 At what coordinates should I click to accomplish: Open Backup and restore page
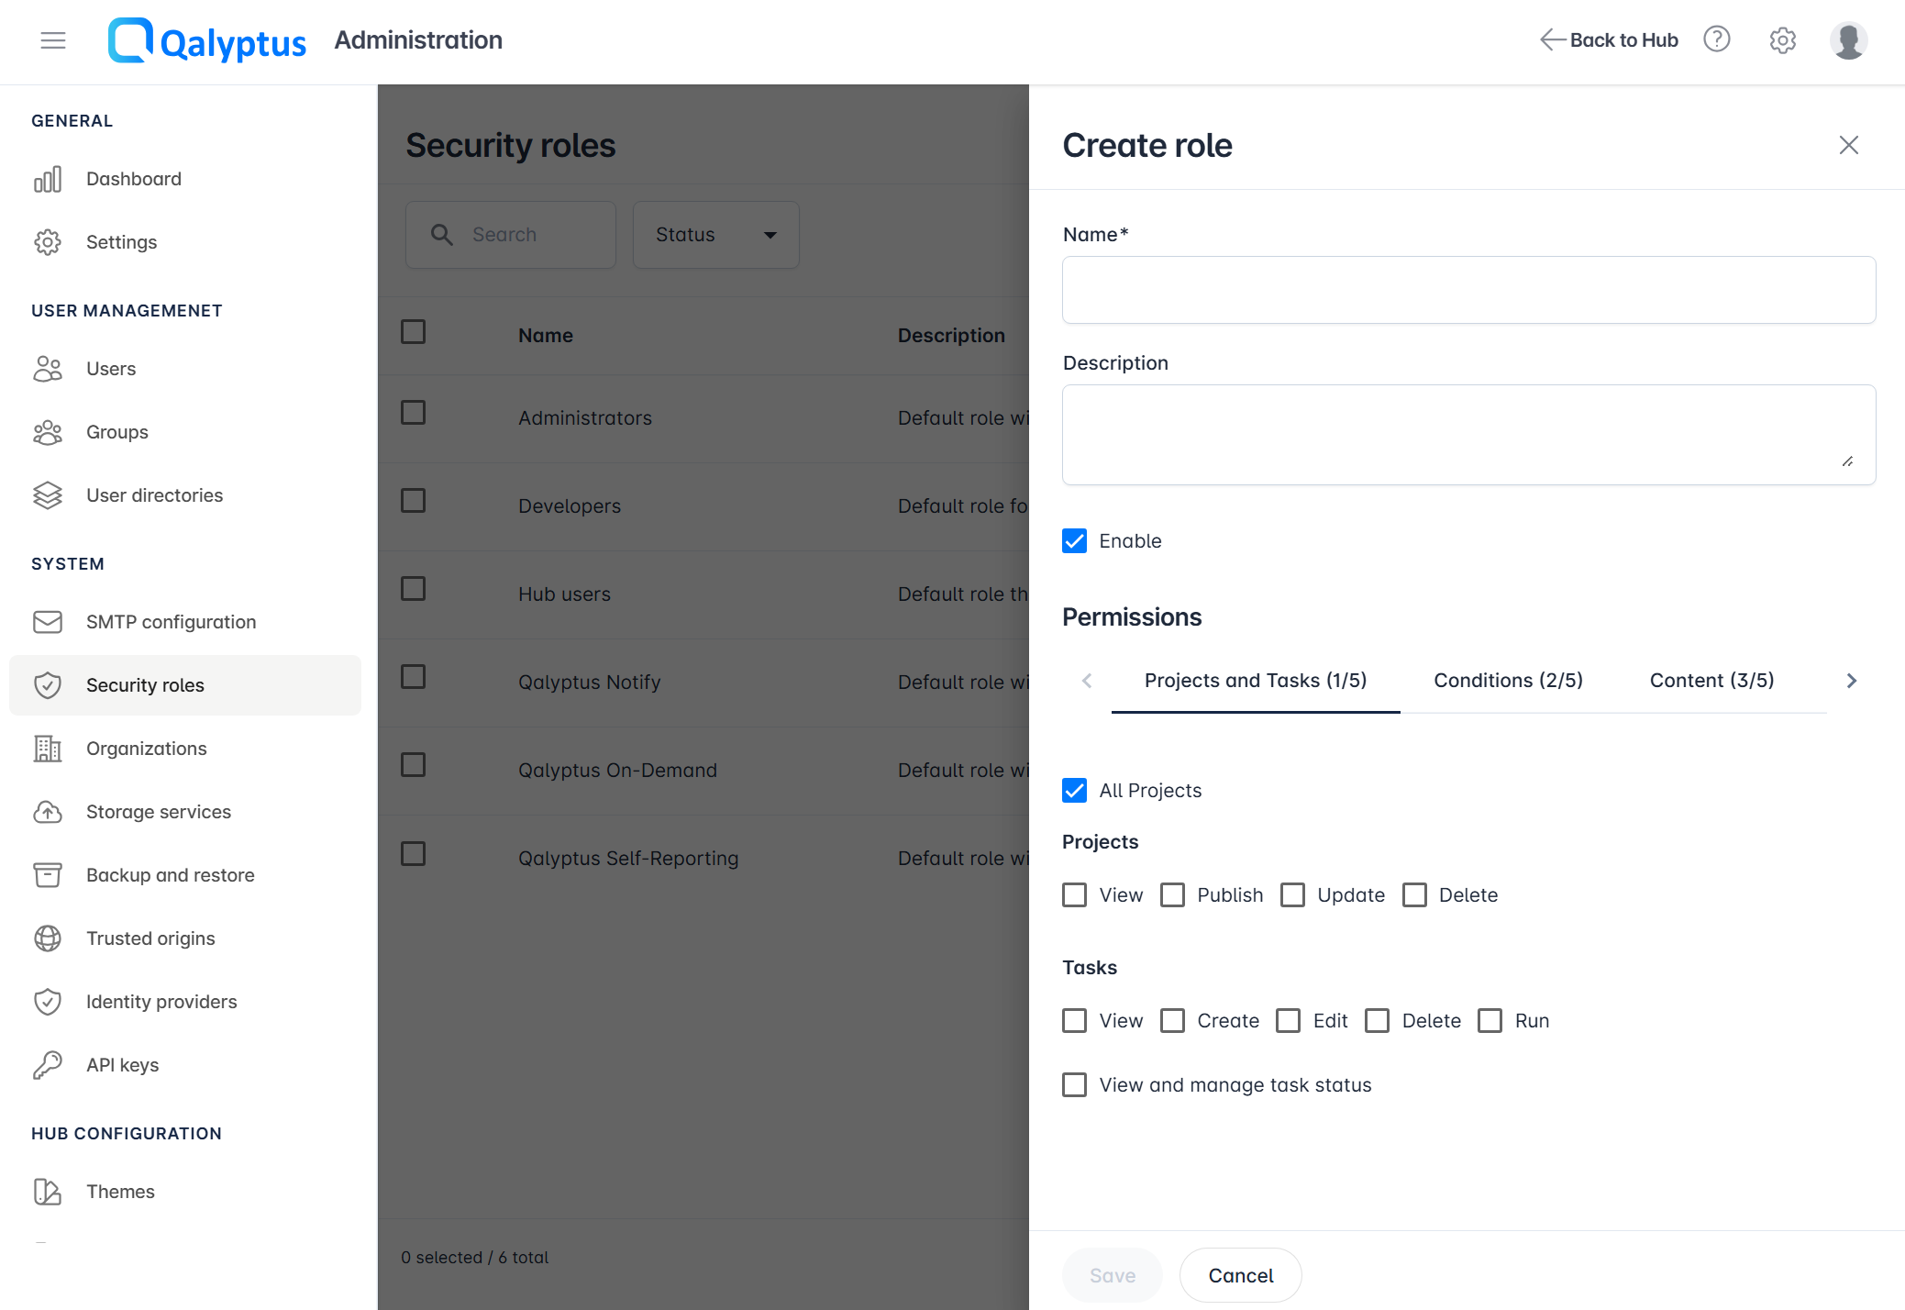tap(170, 875)
